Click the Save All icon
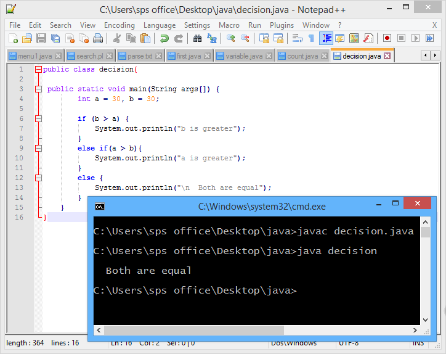The width and height of the screenshot is (446, 354). click(x=55, y=38)
